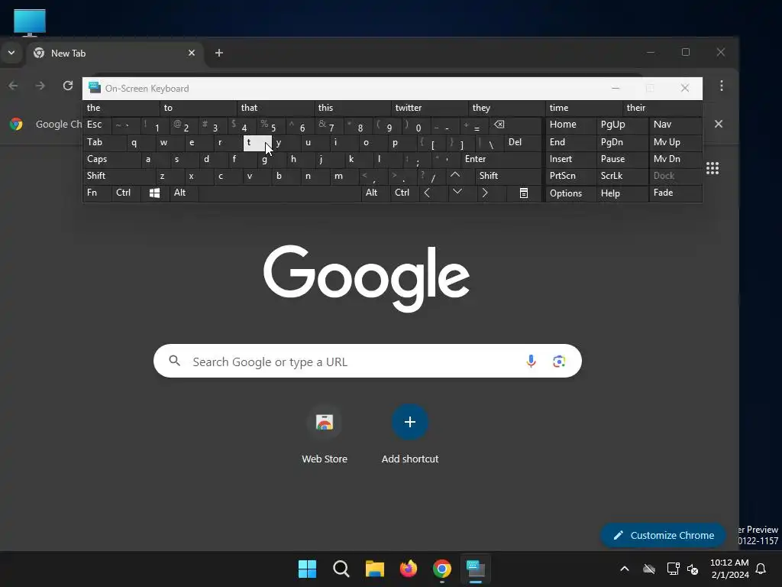Hit the Esc key on the On-Screen Keyboard
This screenshot has height=587, width=782.
click(x=97, y=125)
